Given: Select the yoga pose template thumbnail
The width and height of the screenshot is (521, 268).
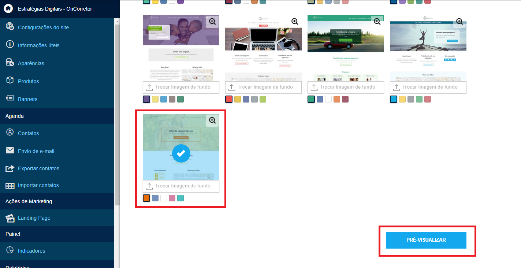Looking at the screenshot, I should tap(428, 48).
